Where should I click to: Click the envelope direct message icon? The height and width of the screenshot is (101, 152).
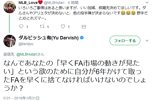pos(84,27)
